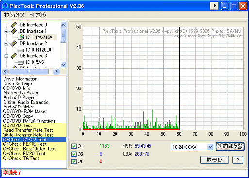Collapse the IDE Interface 2 tree node
Viewport: 249px width, 178px height.
[6, 44]
